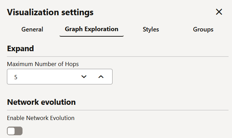Toggle the Enable Network Evolution switch
Screen dimensions: 232x138
pyautogui.click(x=15, y=131)
